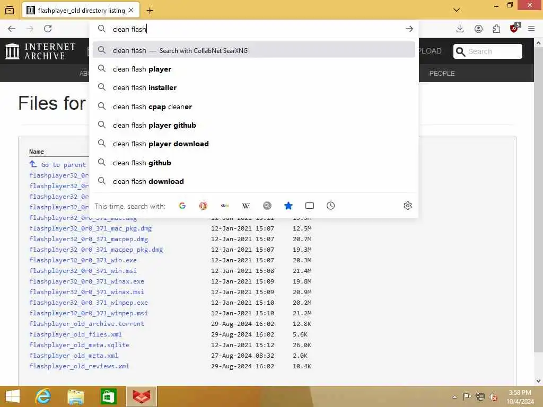The width and height of the screenshot is (543, 407).
Task: Choose the 'clean flash cpap cleaner' suggestion
Action: pyautogui.click(x=254, y=107)
